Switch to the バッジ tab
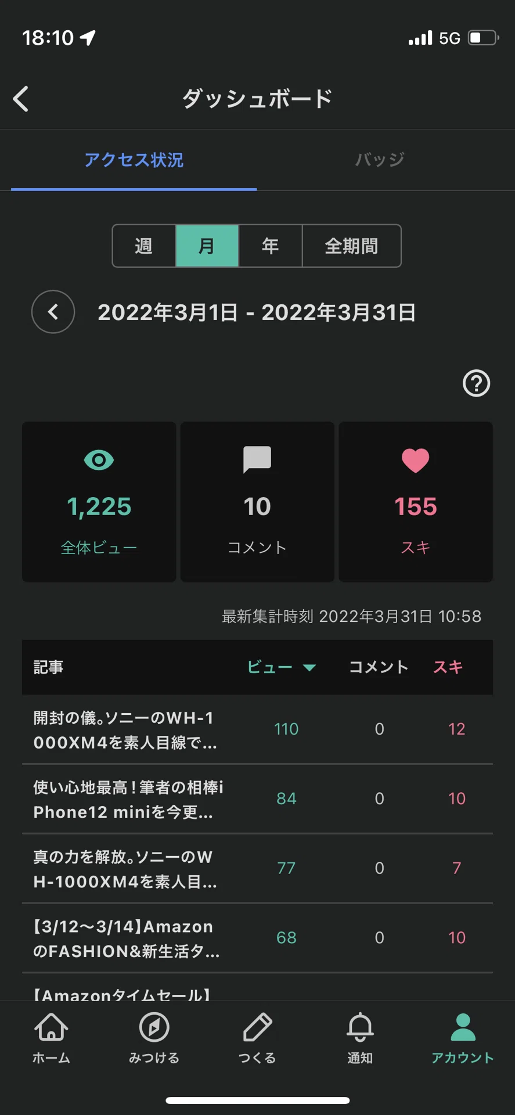Screen dimensions: 515x1115 click(x=380, y=160)
